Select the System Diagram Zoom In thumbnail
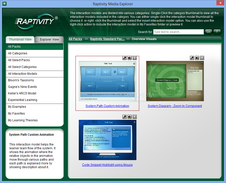Image resolution: width=226 pixels, height=183 pixels. coord(175,81)
